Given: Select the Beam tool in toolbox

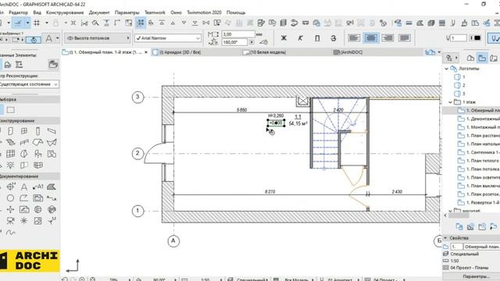Looking at the screenshot, I should click(52, 131).
